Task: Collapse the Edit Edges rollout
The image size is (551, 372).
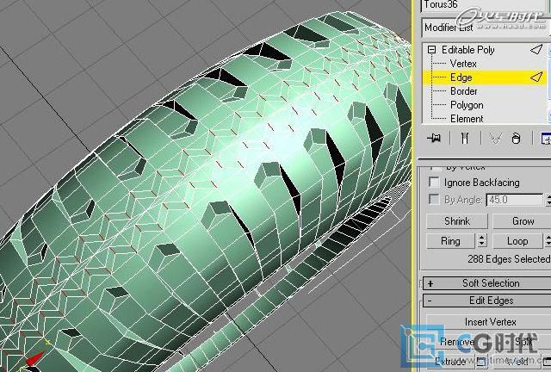Action: [x=486, y=301]
